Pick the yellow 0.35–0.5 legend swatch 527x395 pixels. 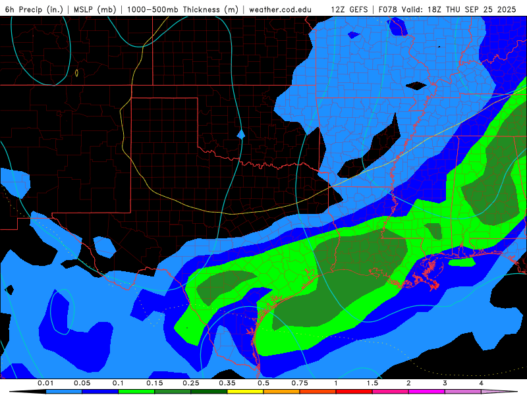coord(245,392)
